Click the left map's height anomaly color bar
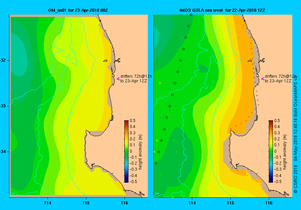The height and width of the screenshot is (210, 301). (126, 151)
